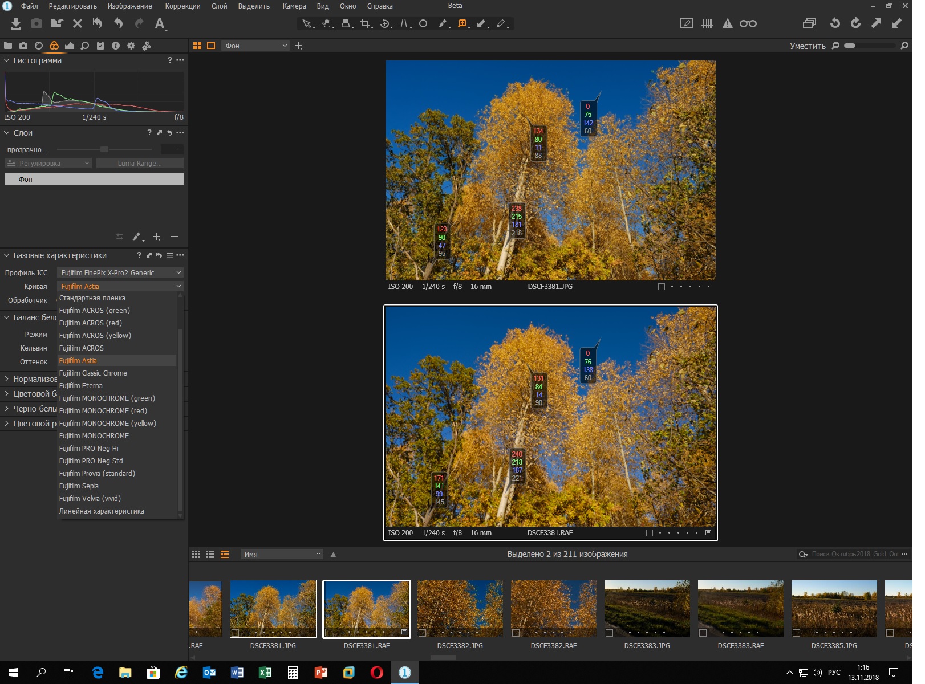Toggle Proofing glasses icon
This screenshot has width=925, height=684.
(x=748, y=23)
